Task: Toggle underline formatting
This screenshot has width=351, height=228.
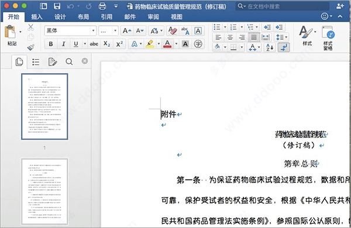Action: (x=76, y=44)
